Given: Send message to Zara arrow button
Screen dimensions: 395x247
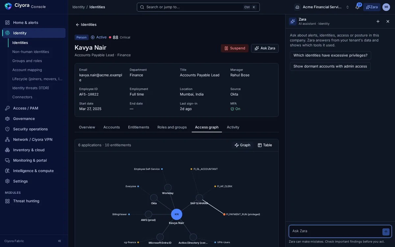Looking at the screenshot, I should click(386, 232).
